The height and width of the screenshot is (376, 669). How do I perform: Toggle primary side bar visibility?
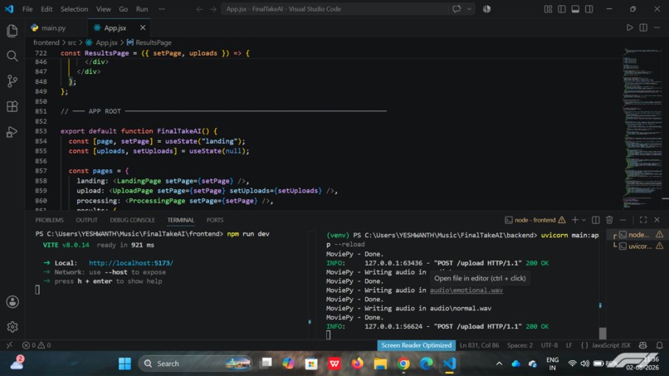click(561, 9)
